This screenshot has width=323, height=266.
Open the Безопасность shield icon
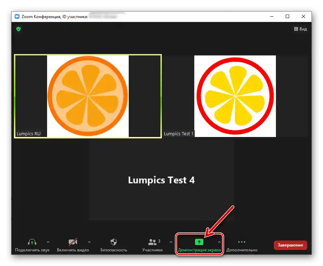coord(114,242)
